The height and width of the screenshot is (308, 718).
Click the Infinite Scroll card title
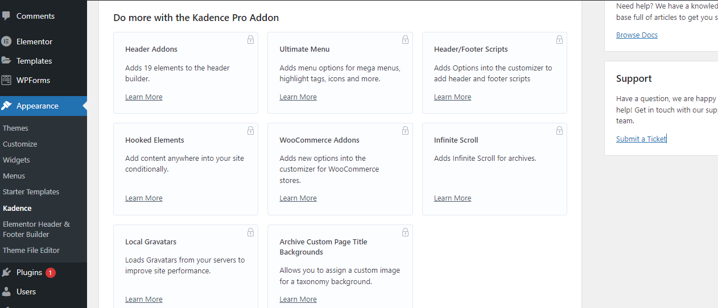coord(456,140)
